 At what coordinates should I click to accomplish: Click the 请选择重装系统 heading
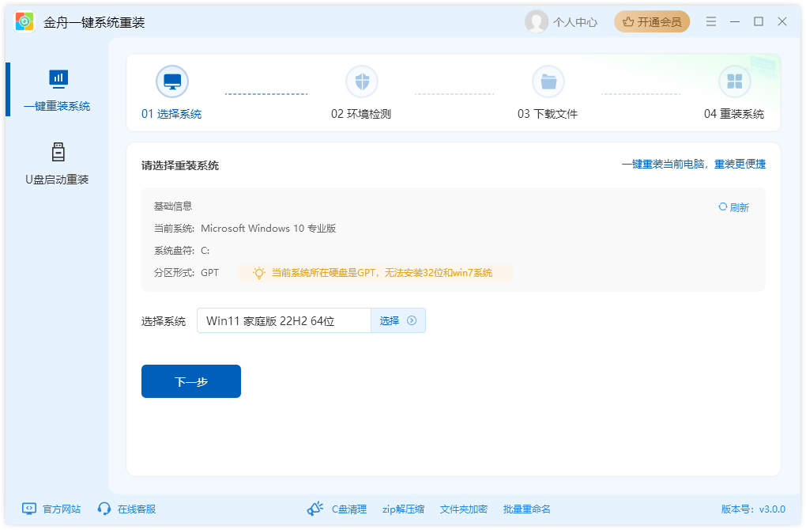tap(180, 165)
